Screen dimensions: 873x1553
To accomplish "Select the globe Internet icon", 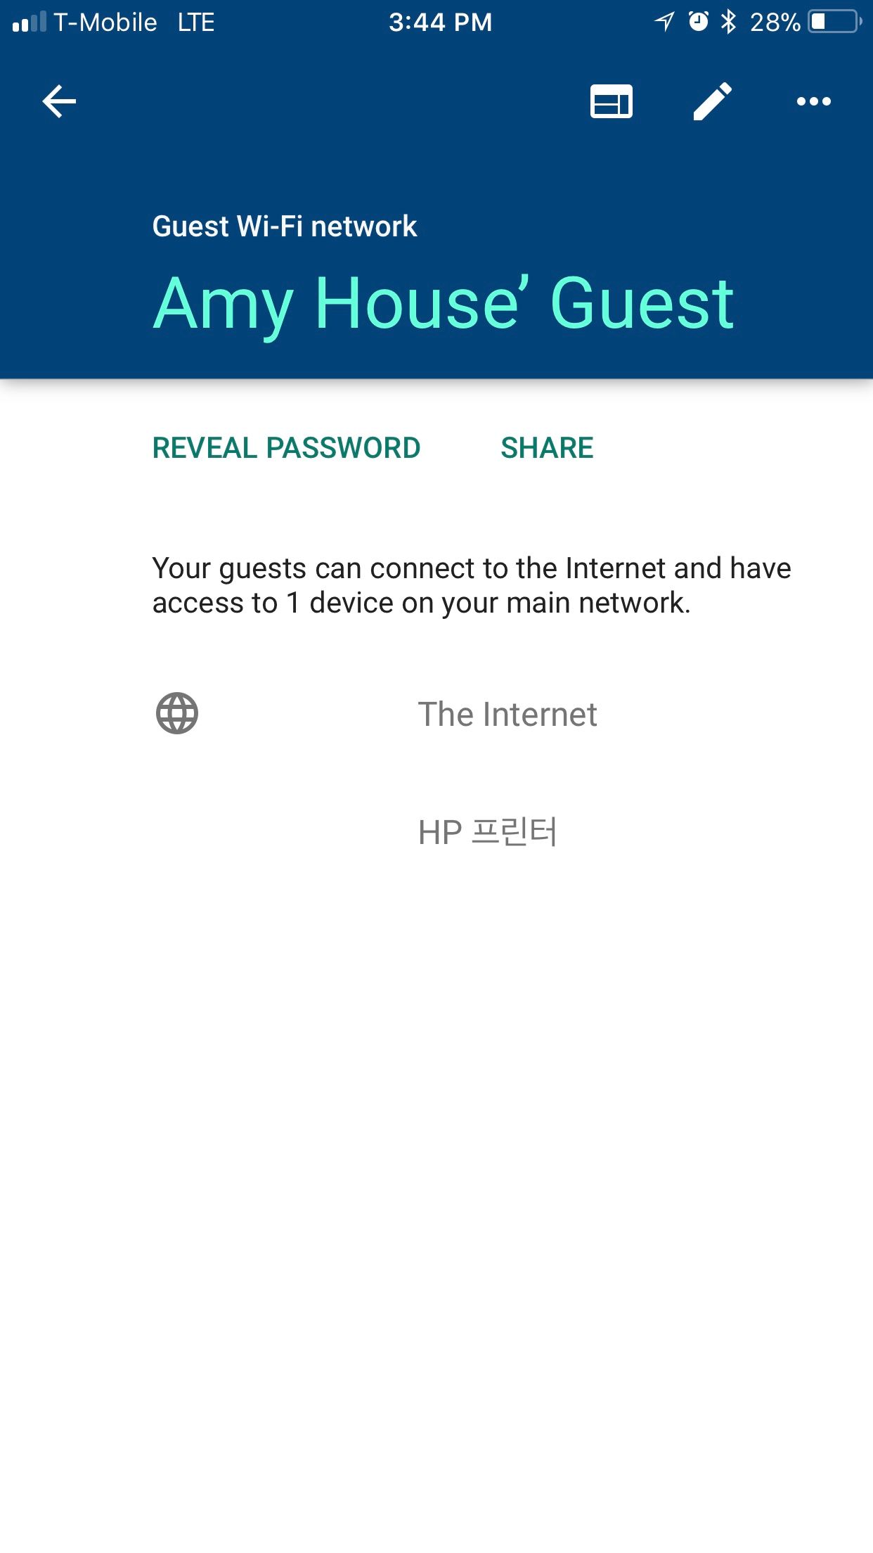I will tap(176, 713).
